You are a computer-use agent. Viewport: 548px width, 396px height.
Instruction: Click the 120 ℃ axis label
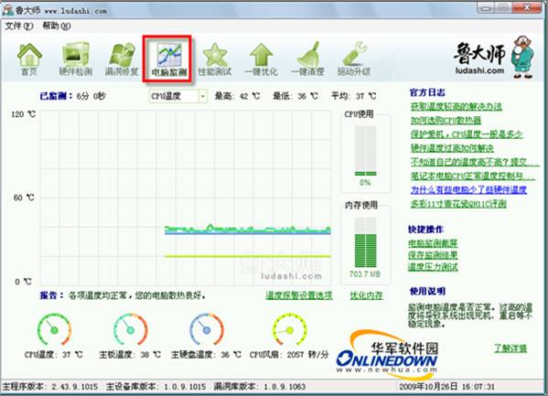tap(23, 114)
